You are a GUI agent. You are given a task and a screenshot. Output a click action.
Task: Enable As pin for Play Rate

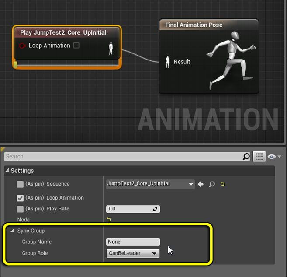click(20, 209)
